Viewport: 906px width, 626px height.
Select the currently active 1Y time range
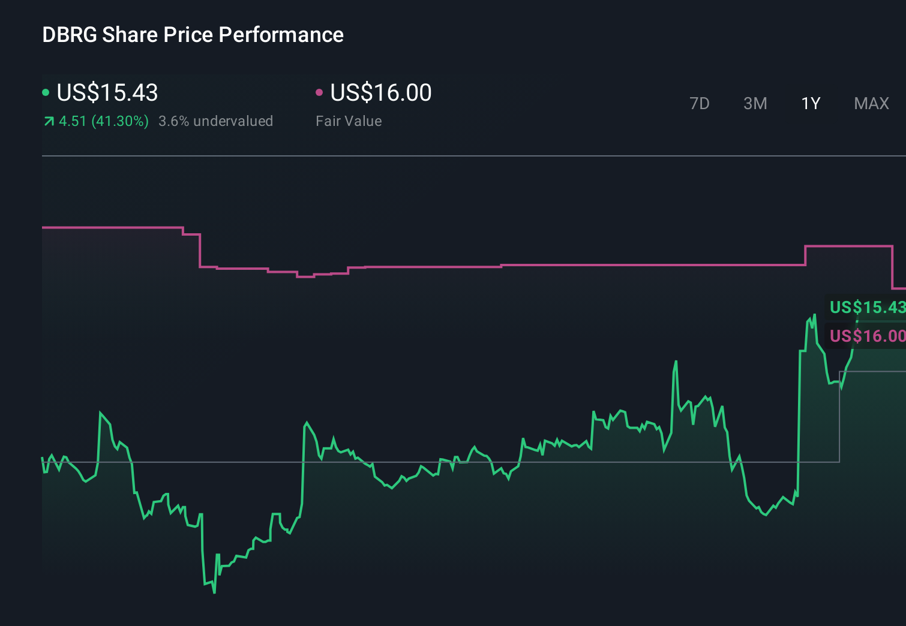pos(810,103)
